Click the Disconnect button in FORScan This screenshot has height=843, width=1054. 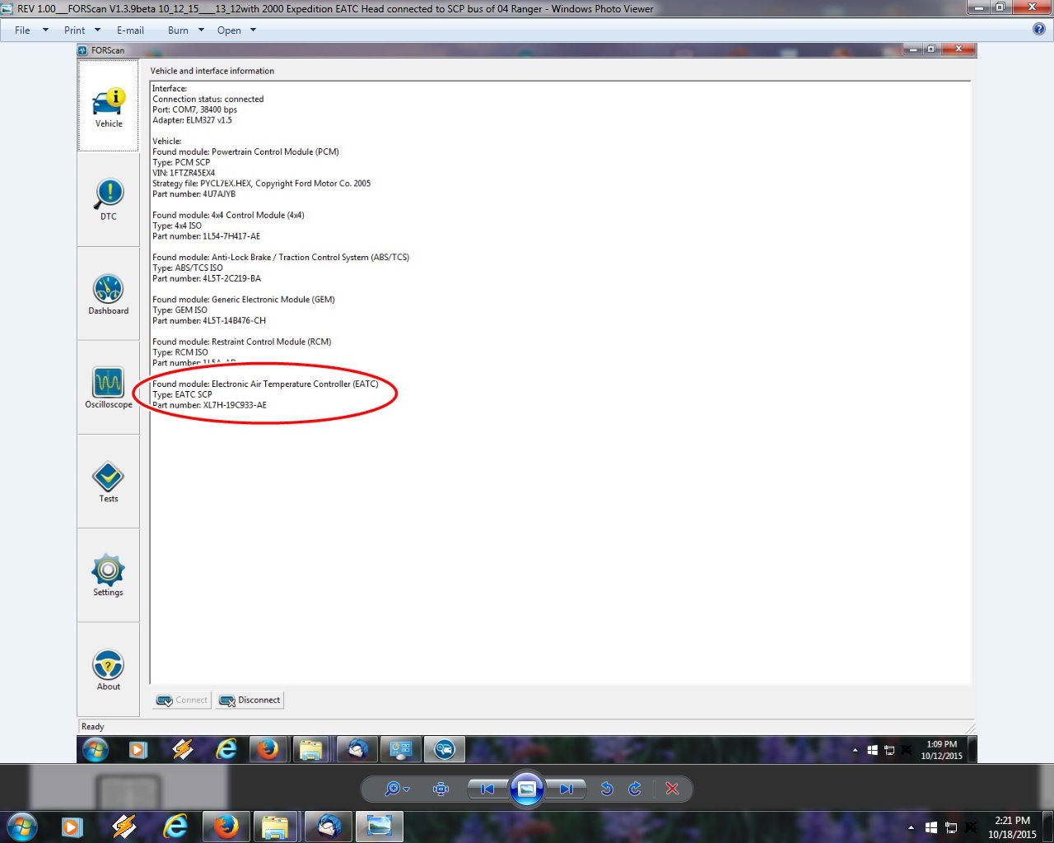tap(250, 701)
